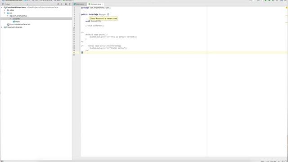Select the spec package row

36,19
